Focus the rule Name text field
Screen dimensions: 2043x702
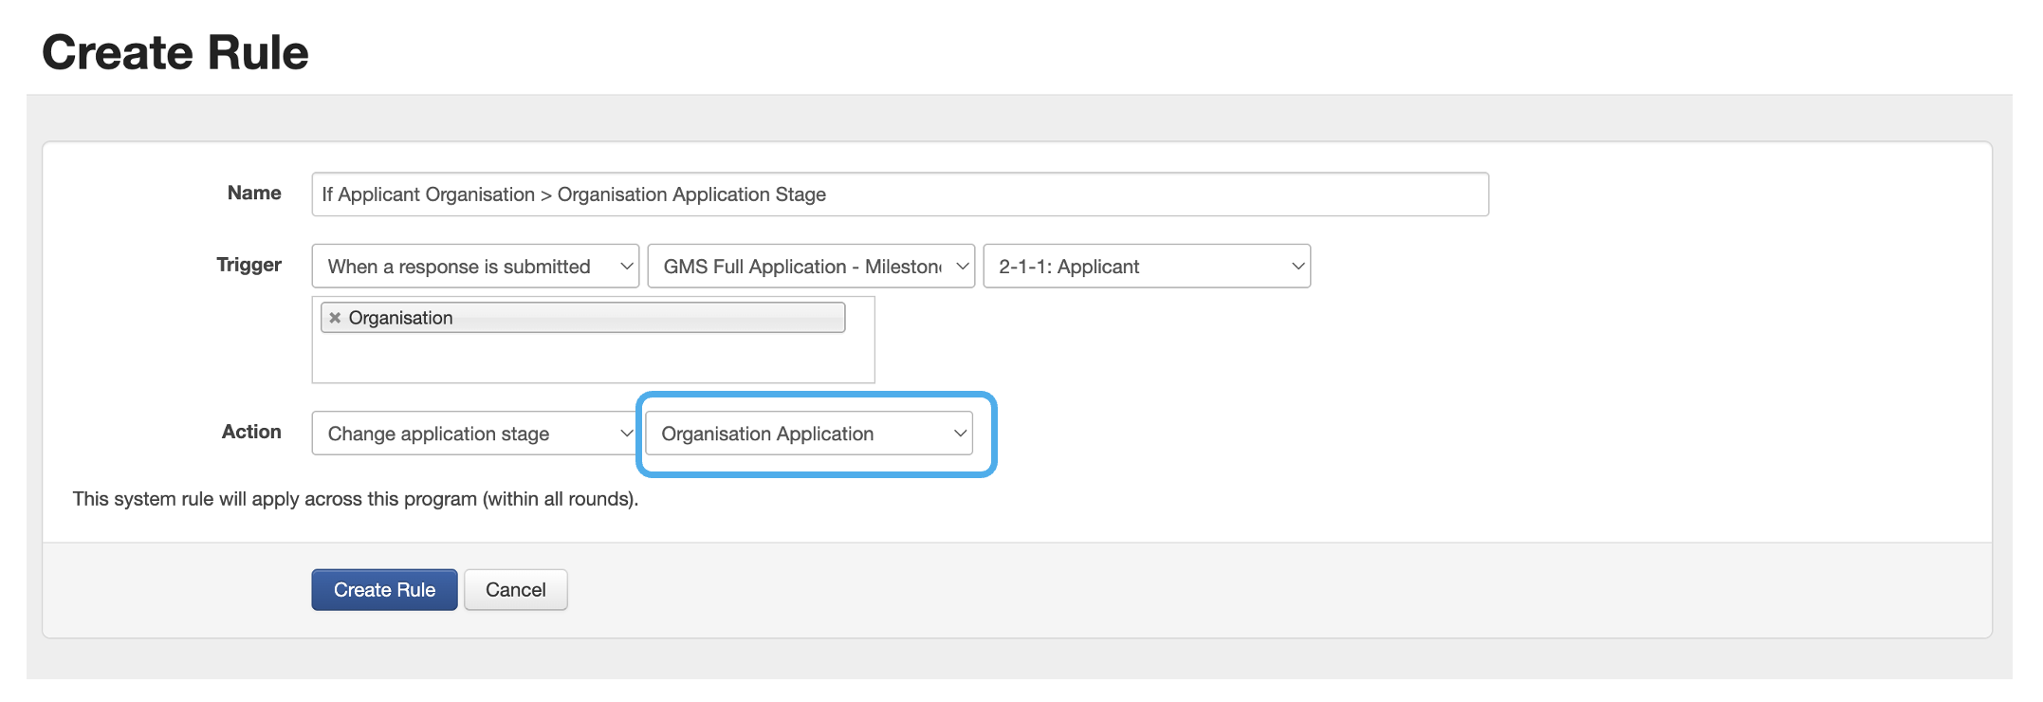pyautogui.click(x=899, y=194)
